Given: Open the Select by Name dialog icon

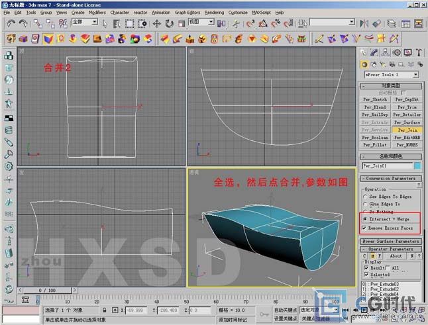Looking at the screenshot, I should coord(117,24).
